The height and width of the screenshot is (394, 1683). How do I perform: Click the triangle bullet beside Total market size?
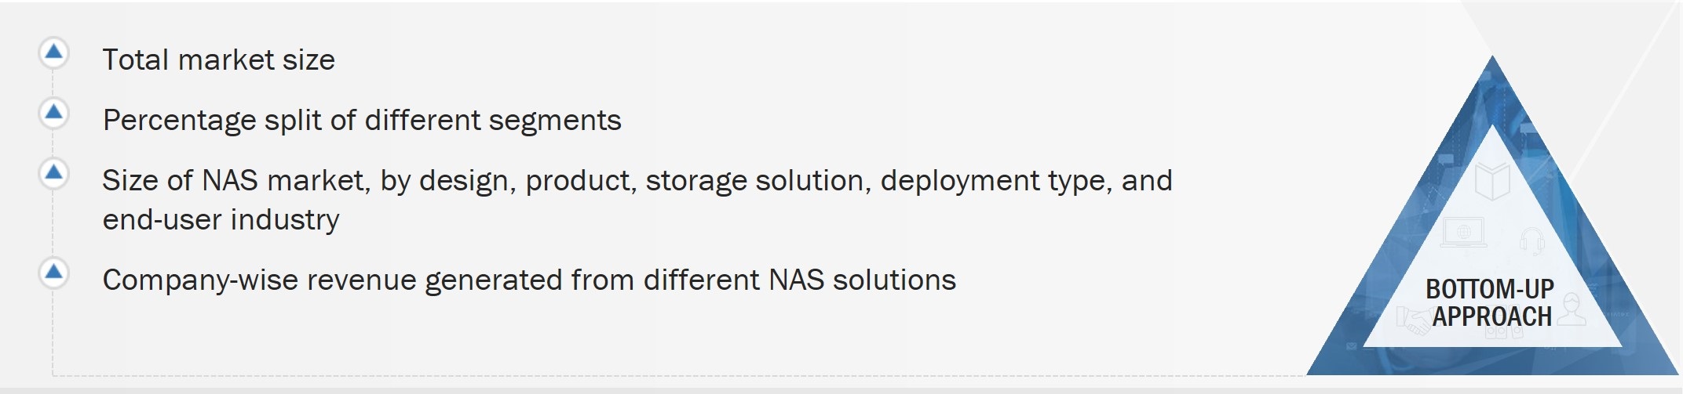pos(53,52)
